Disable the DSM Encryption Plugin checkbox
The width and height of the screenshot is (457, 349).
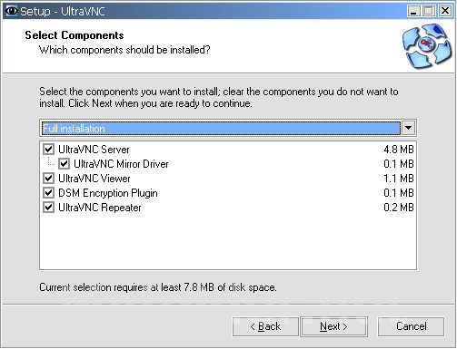pos(49,193)
